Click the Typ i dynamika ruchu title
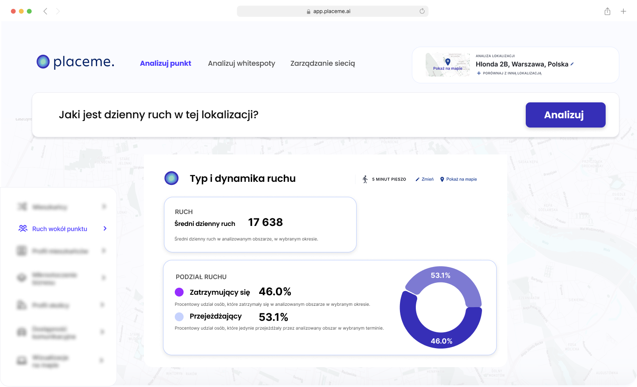The width and height of the screenshot is (637, 387). [243, 178]
